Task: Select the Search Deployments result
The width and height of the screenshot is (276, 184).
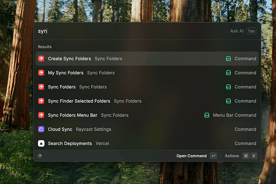Action: (147, 144)
